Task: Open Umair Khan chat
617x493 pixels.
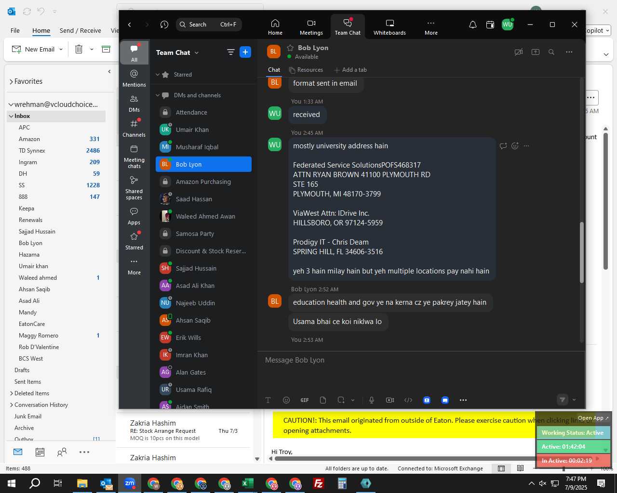Action: click(203, 130)
